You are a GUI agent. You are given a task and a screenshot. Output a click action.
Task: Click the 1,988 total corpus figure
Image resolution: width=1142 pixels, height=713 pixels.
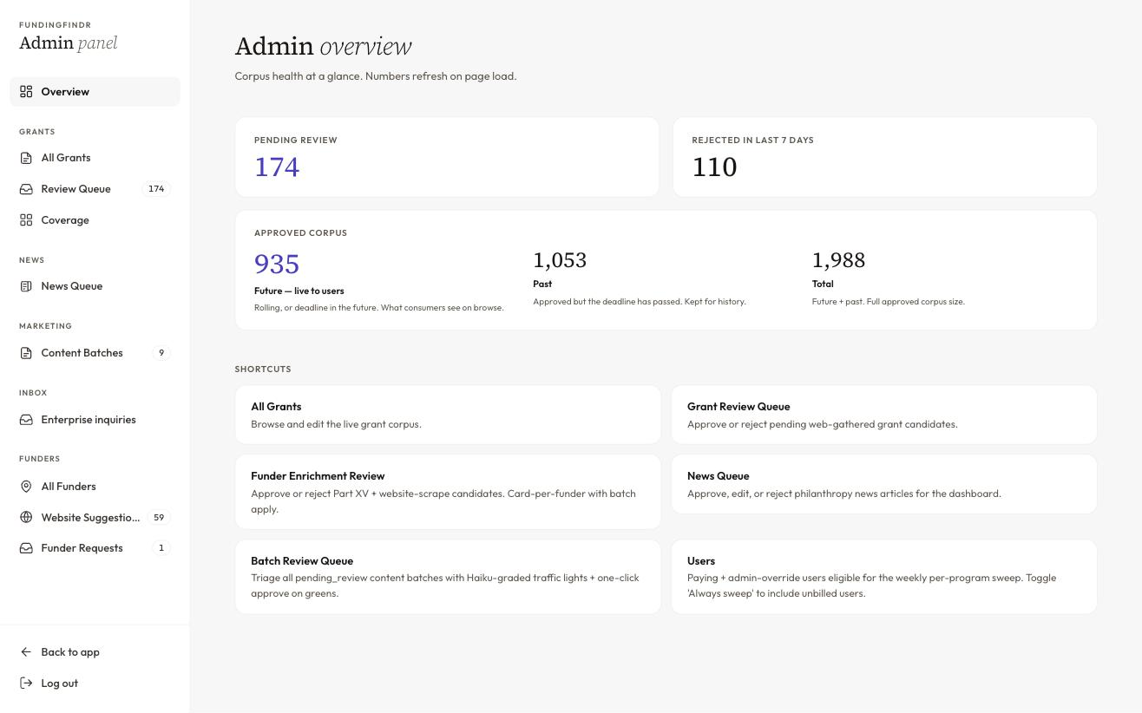click(x=838, y=260)
